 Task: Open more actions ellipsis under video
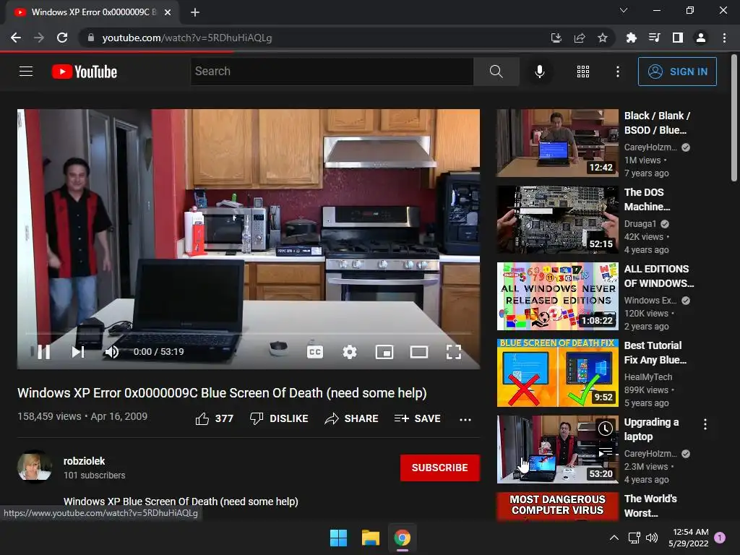tap(465, 419)
